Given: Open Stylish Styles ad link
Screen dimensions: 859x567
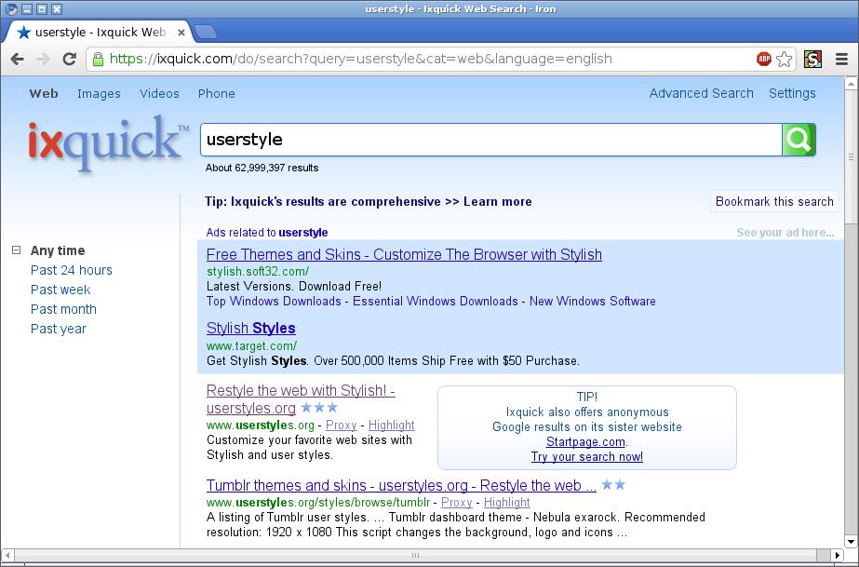Looking at the screenshot, I should click(x=251, y=328).
